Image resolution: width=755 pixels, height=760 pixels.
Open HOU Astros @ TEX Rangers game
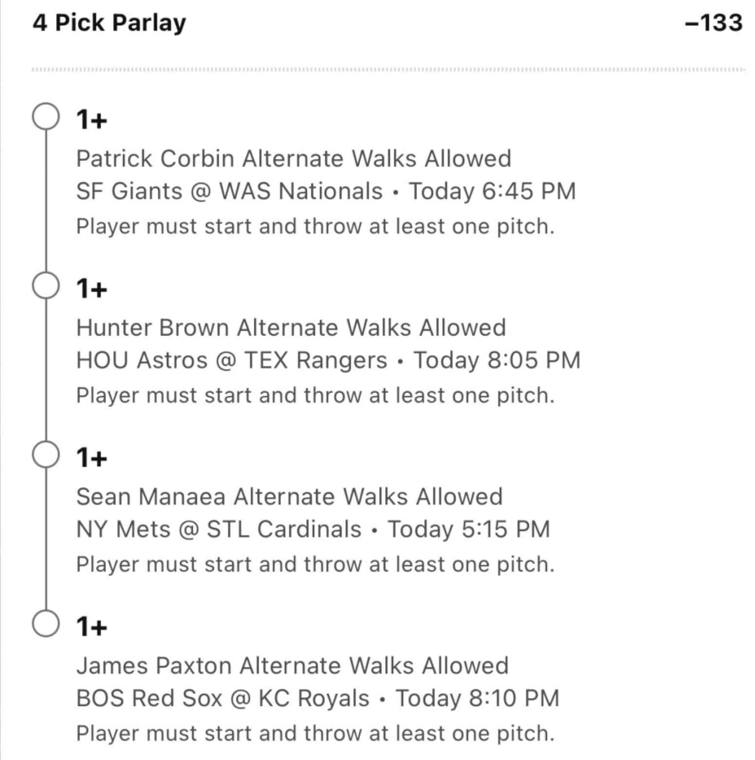coord(231,361)
